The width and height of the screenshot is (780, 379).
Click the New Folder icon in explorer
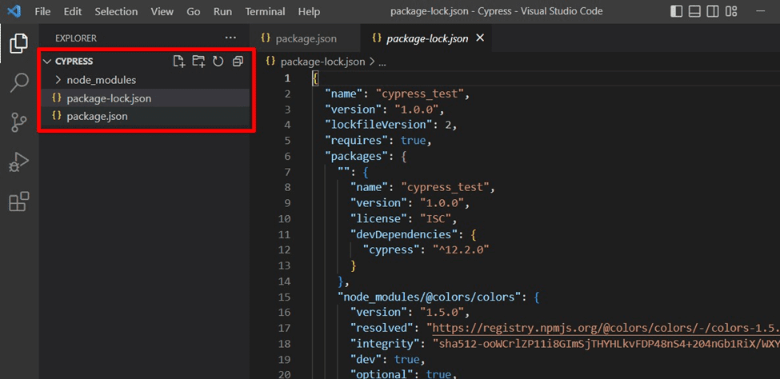[x=198, y=62]
